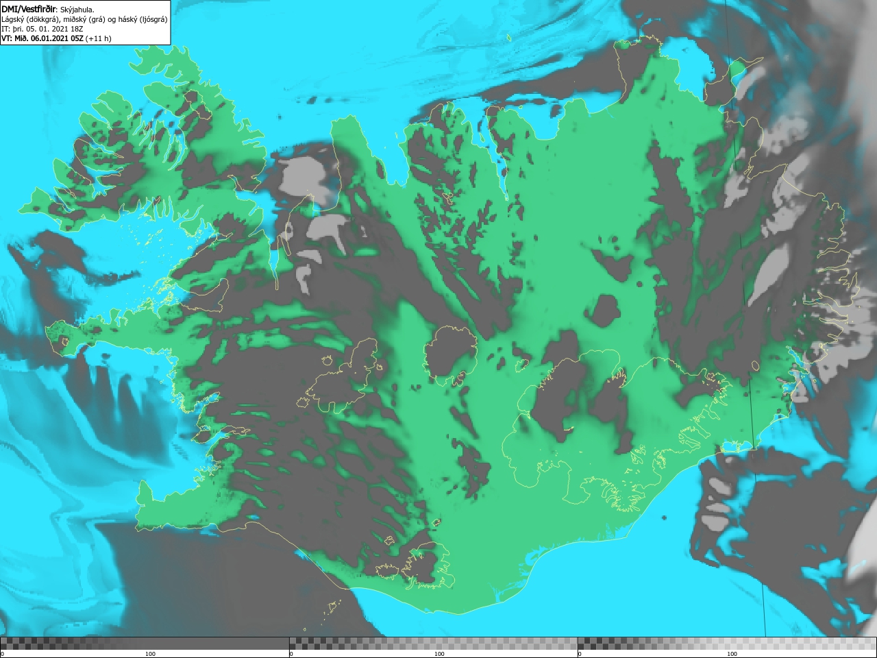Screen dimensions: 877x658
Task: Click the 'DMI/Vestfirðir: Skýjahula.' title text
Action: pos(48,9)
